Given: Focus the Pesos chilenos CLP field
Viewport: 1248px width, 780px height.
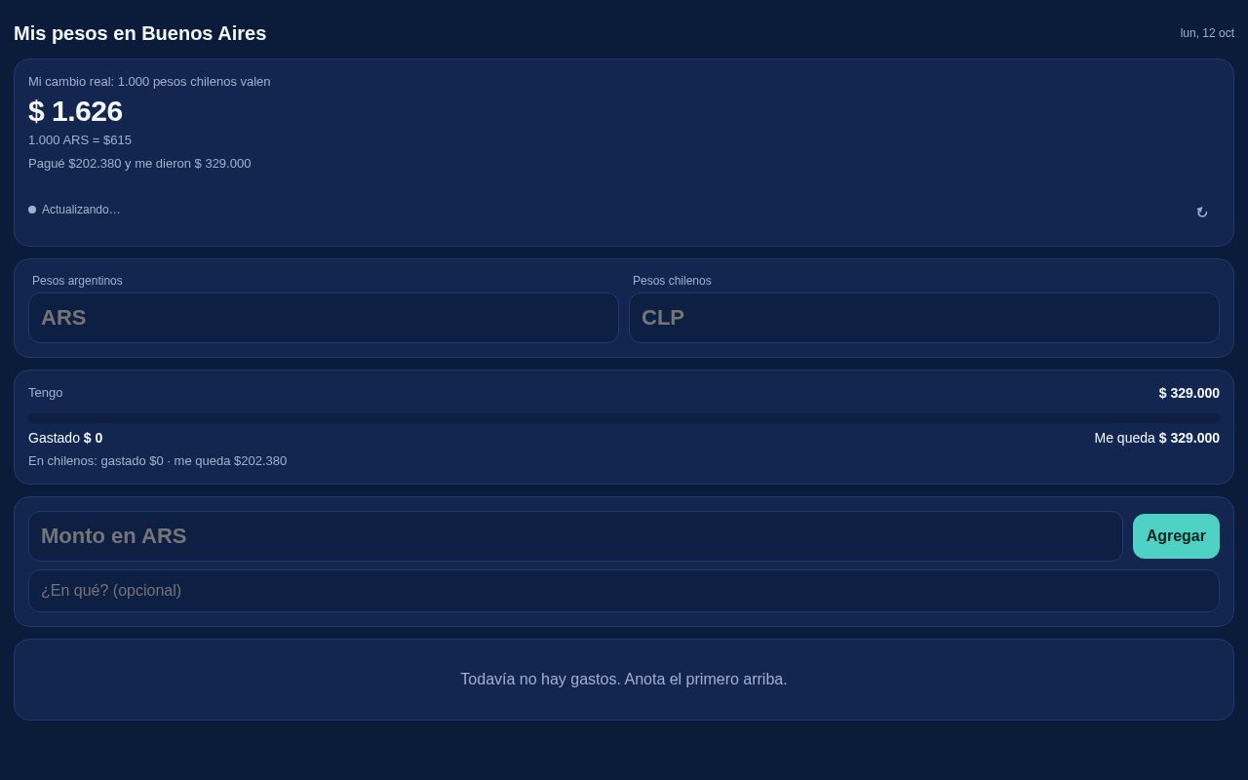Looking at the screenshot, I should pyautogui.click(x=924, y=318).
